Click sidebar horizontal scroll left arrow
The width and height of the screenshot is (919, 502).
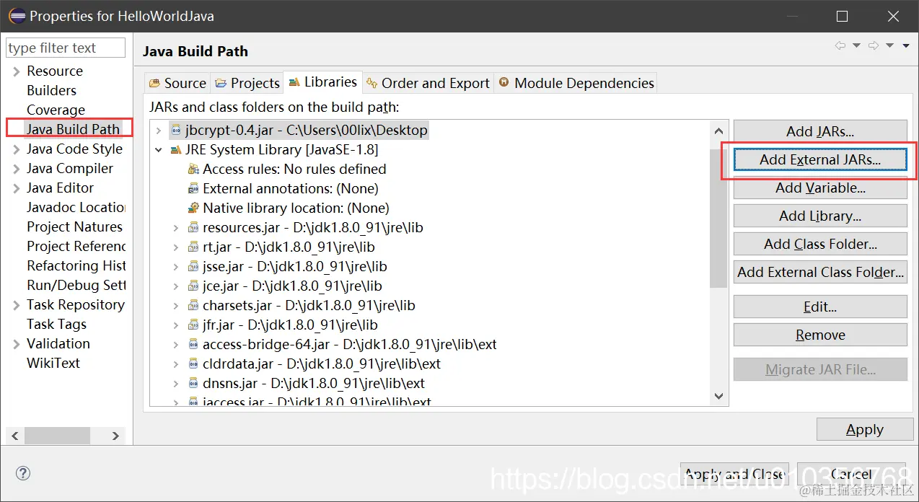click(x=16, y=436)
